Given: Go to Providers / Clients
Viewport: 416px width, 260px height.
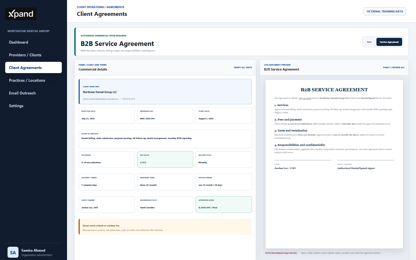Looking at the screenshot, I should pos(34,55).
